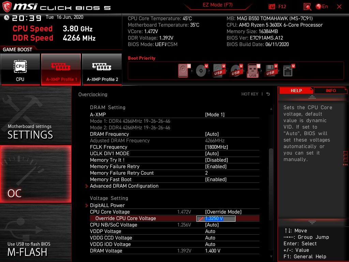This screenshot has width=349, height=262.
Task: Select the hard disk boot priority icon
Action: point(184,71)
